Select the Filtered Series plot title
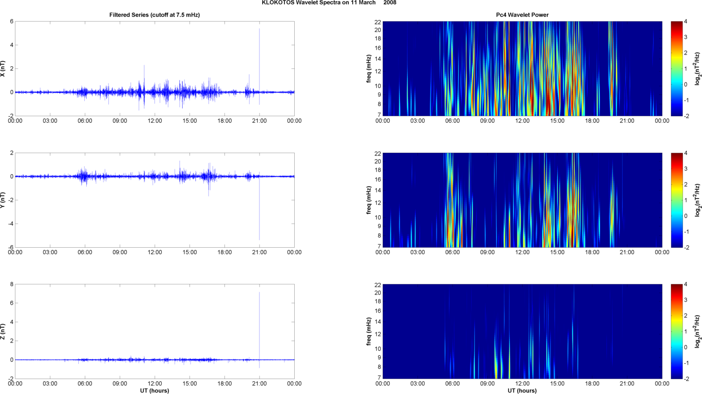The image size is (702, 394). point(154,15)
